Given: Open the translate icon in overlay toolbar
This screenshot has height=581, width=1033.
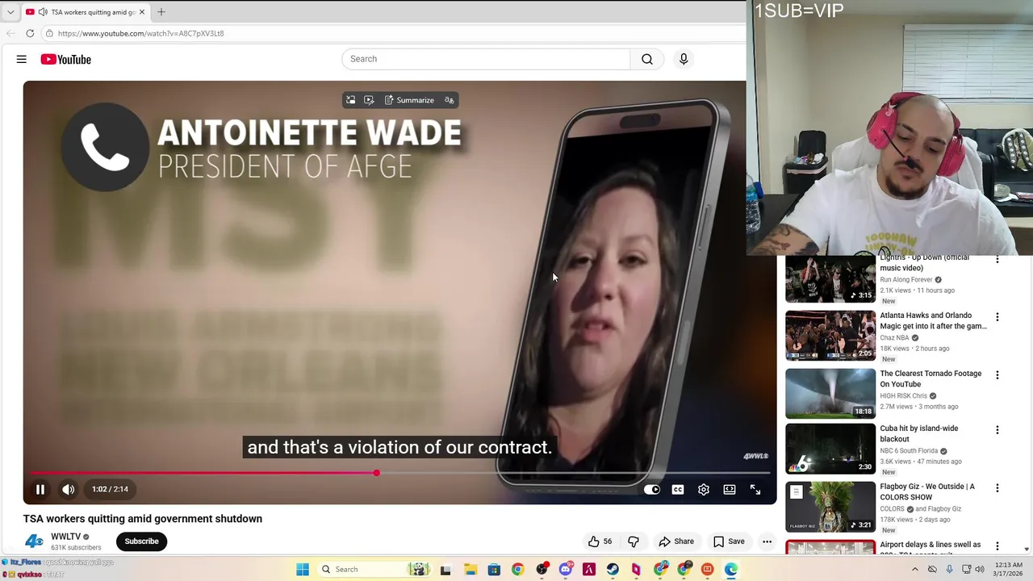Looking at the screenshot, I should point(450,100).
